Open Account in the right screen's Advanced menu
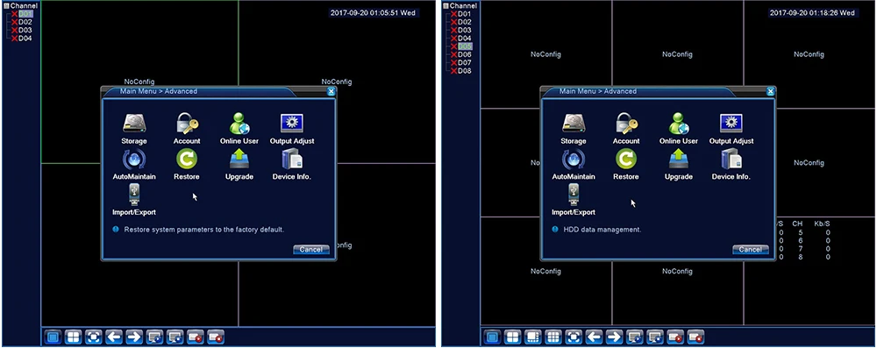The width and height of the screenshot is (877, 348). (x=626, y=129)
